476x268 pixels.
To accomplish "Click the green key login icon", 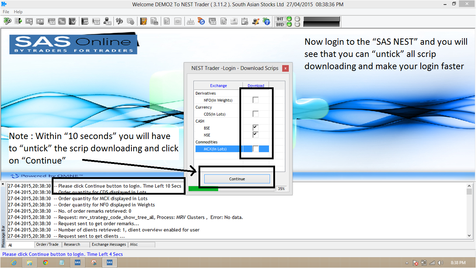I will click(8, 21).
